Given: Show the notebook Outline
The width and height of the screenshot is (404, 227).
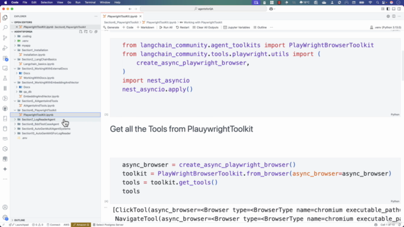Looking at the screenshot, I should [x=260, y=27].
